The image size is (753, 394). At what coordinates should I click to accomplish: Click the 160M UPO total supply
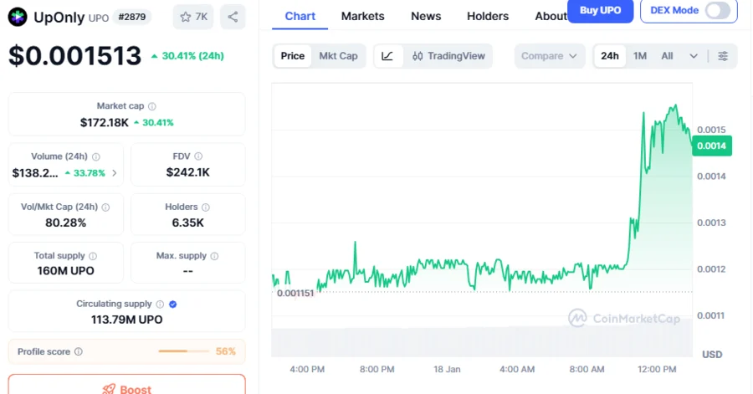pos(66,271)
